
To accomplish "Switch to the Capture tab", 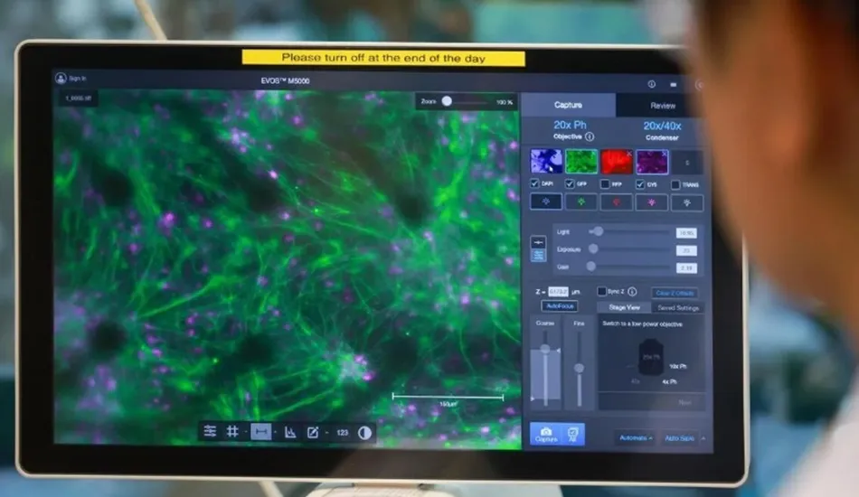I will click(568, 105).
